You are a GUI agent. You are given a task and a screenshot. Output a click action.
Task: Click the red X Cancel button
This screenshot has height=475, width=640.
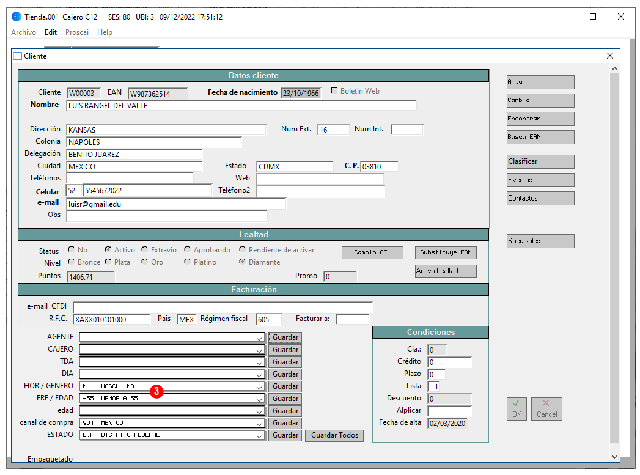(x=546, y=408)
